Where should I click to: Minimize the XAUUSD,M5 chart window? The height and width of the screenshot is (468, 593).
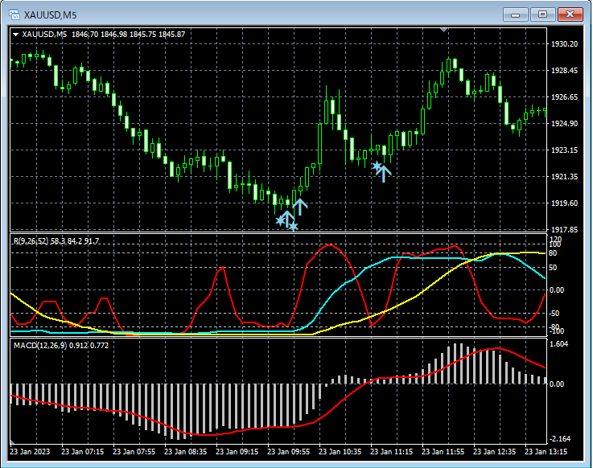(x=515, y=14)
